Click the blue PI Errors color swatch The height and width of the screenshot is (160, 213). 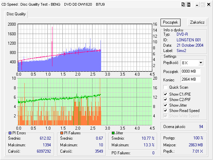[10, 133]
